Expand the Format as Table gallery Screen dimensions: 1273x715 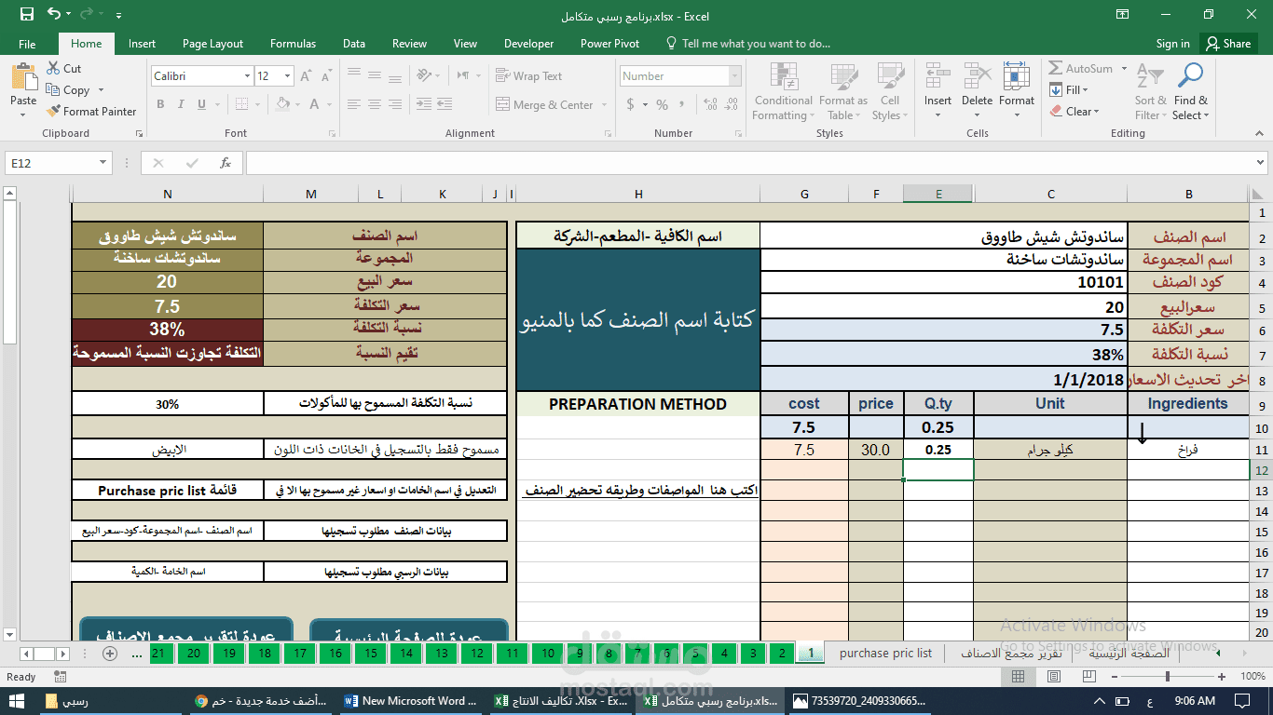[843, 92]
